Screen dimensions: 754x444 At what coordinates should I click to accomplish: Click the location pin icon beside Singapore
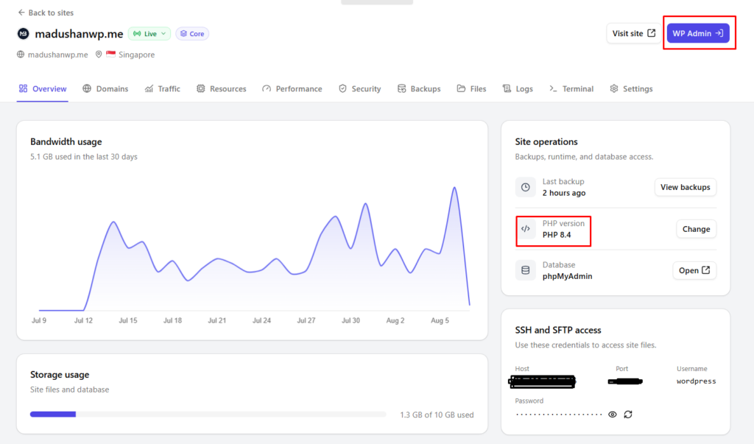point(99,54)
